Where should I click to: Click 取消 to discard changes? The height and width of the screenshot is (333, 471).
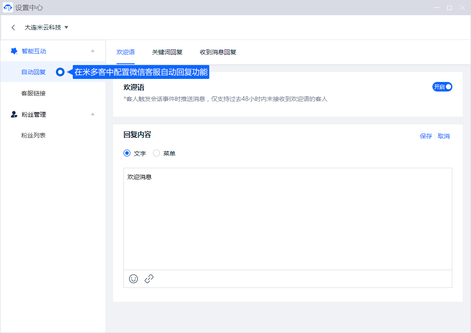tap(444, 136)
